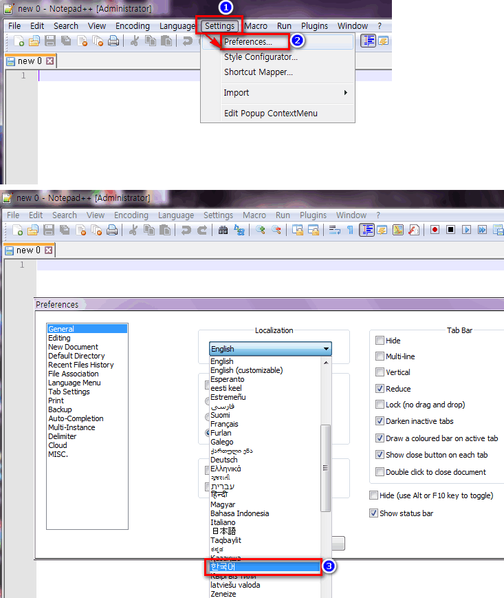Viewport: 504px width, 598px height.
Task: Click Open file icon in lower window toolbar
Action: (x=33, y=230)
